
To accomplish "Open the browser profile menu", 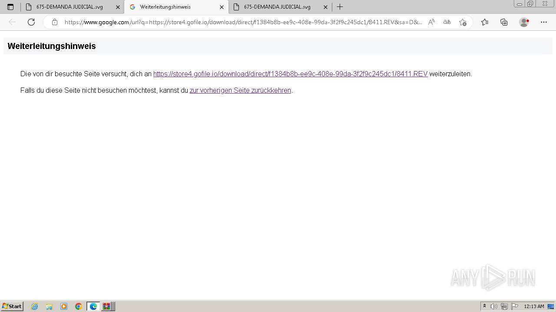I will (524, 22).
